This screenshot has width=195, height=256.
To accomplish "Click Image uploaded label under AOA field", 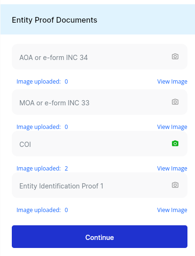I will (39, 81).
